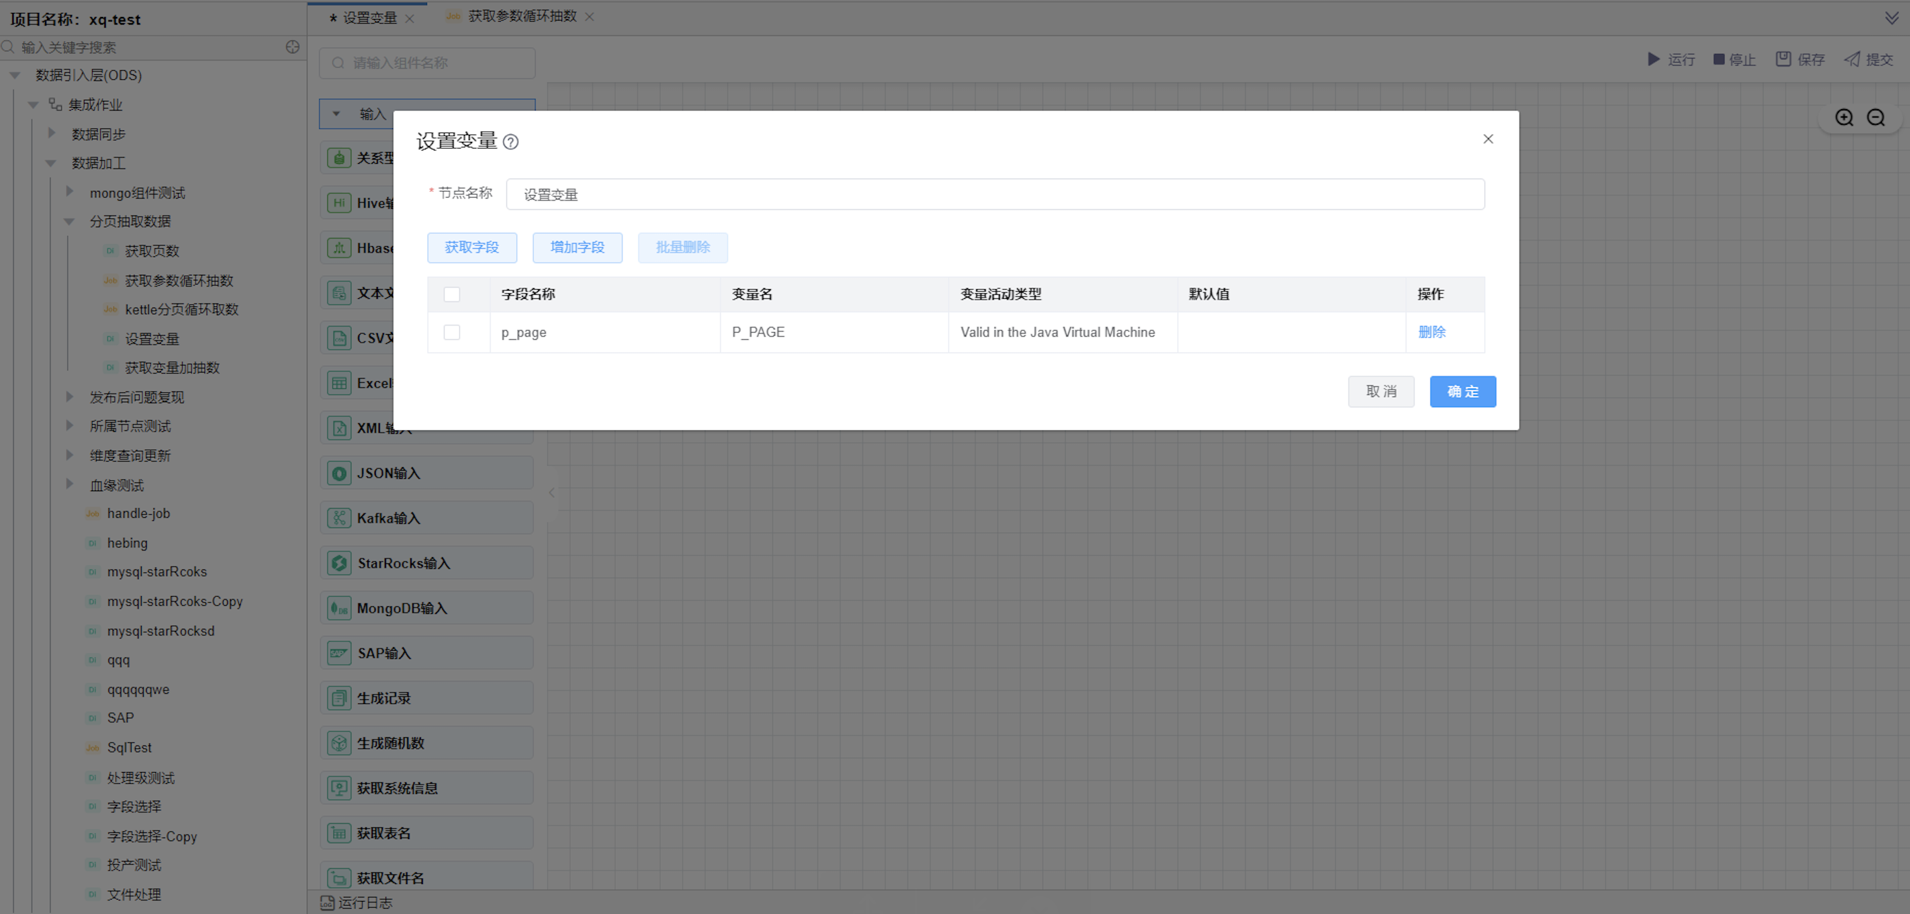Click the 删除 link in p_page row

1431,332
